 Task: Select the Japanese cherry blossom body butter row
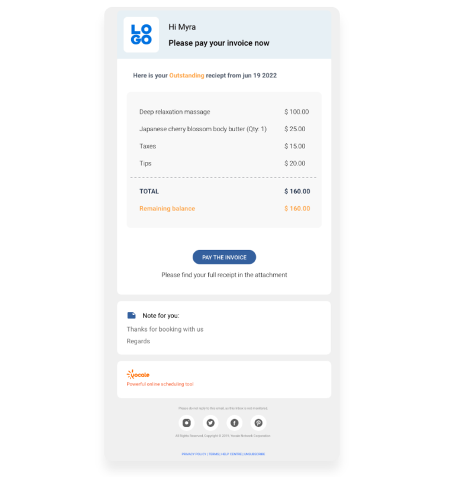[x=224, y=129]
